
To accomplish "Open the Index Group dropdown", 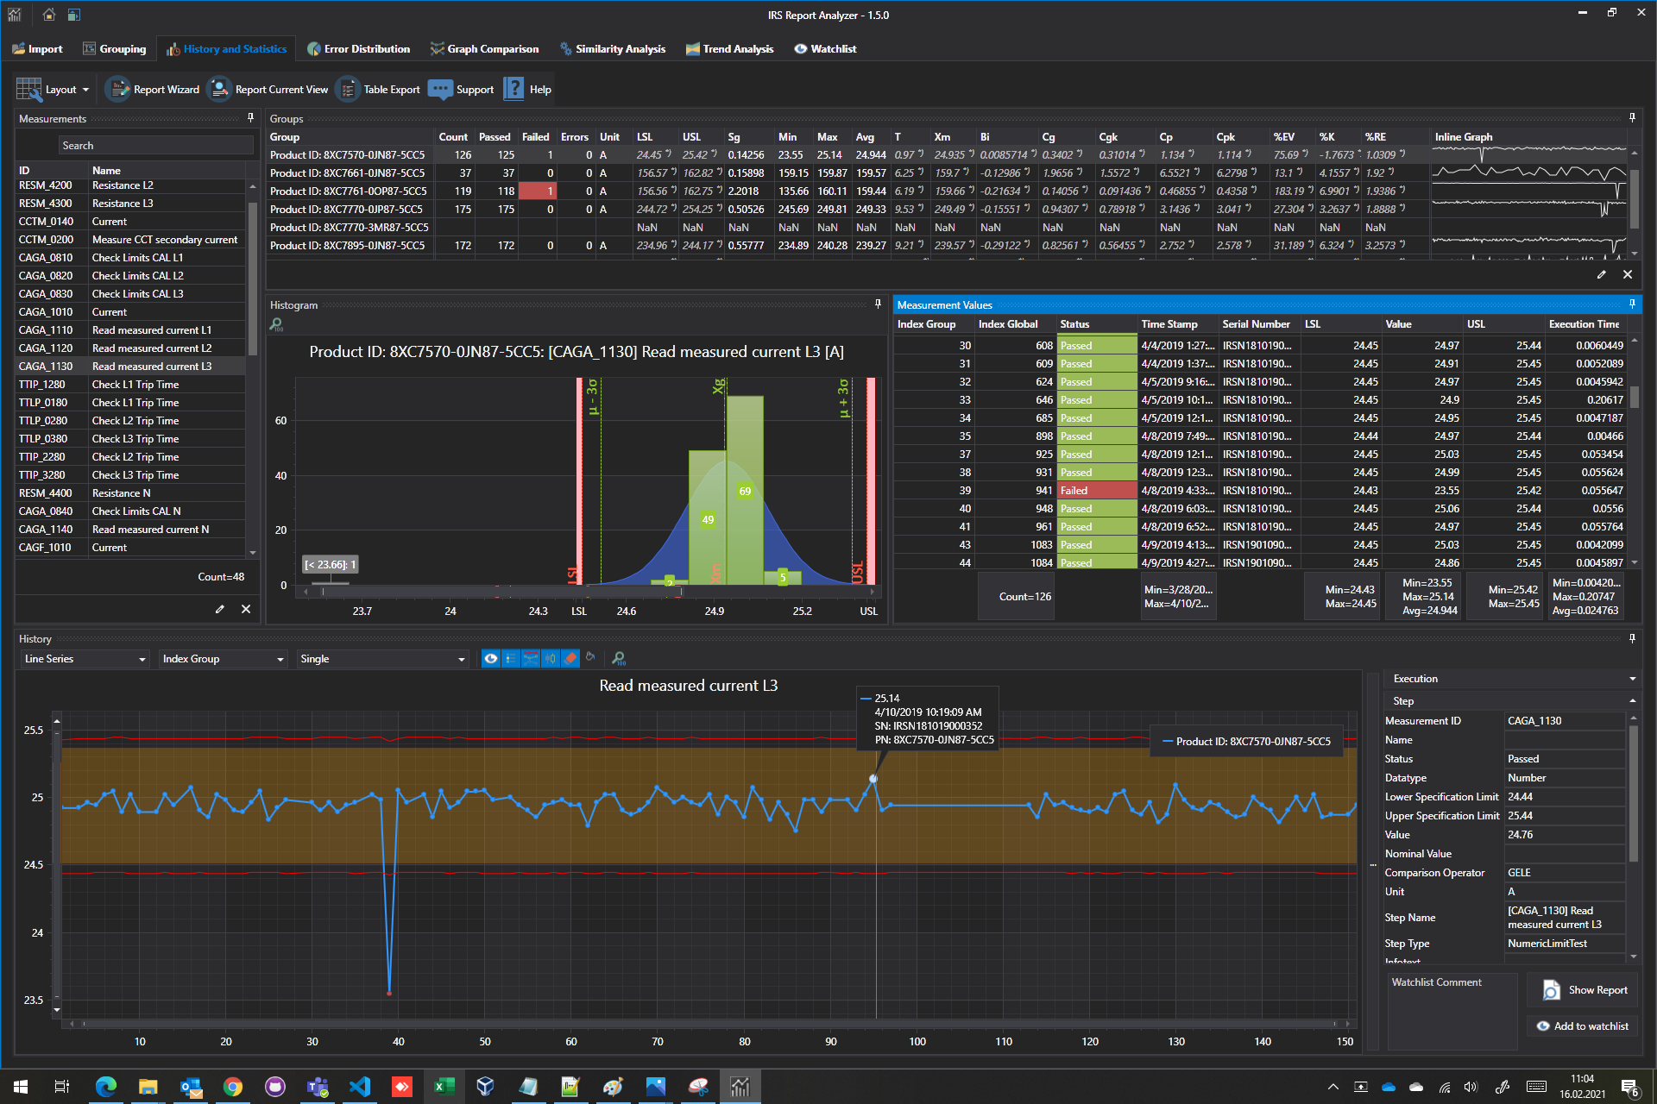I will 223,659.
